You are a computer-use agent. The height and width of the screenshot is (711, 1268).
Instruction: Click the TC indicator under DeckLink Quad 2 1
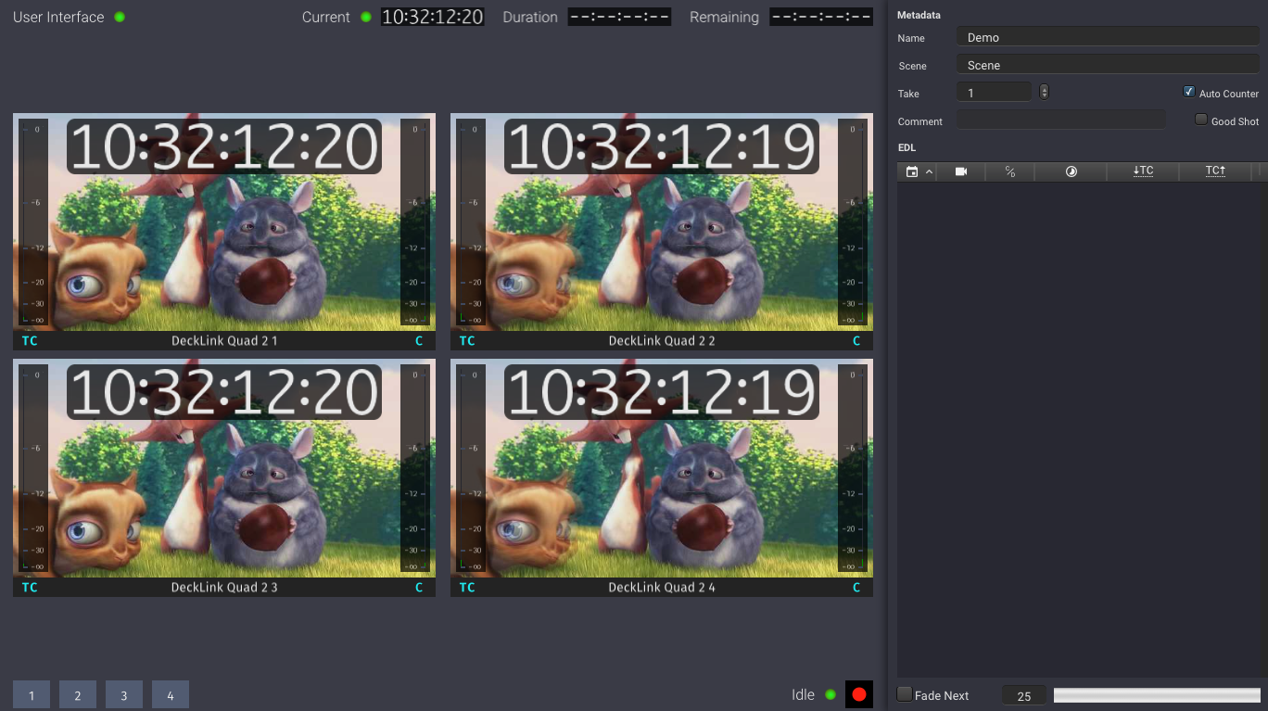(30, 341)
